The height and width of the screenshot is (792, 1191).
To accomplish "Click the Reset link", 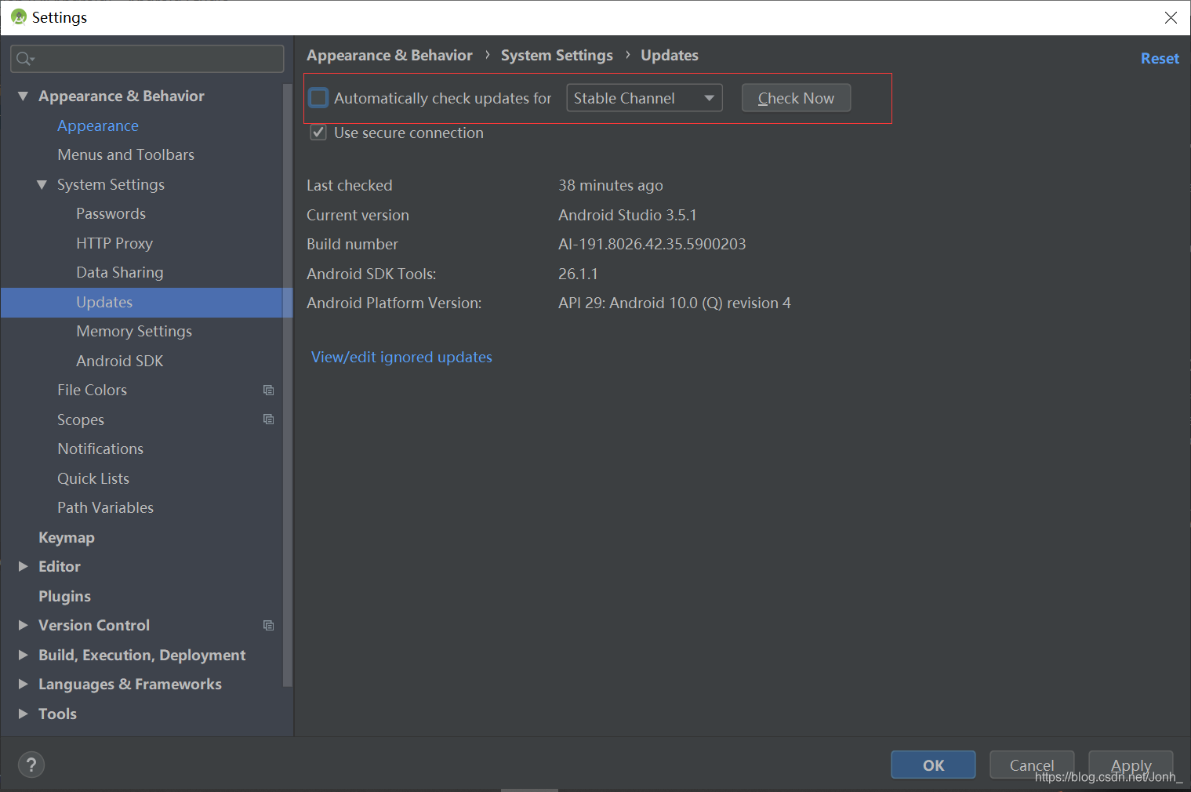I will pyautogui.click(x=1160, y=59).
